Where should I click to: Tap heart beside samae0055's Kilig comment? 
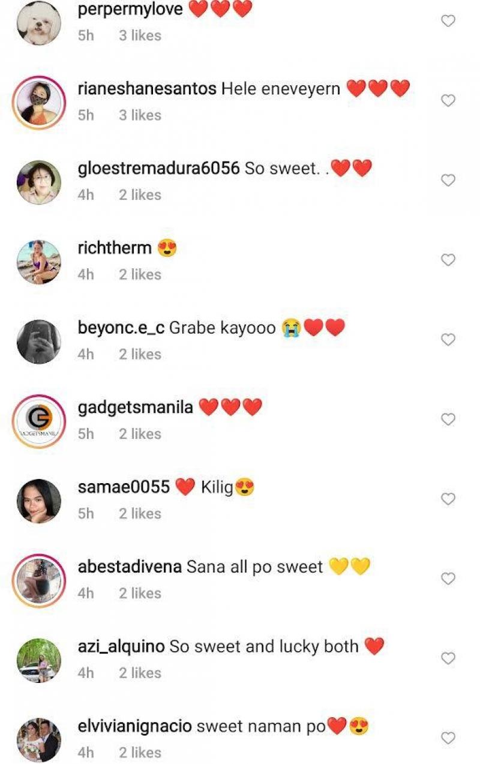(x=448, y=499)
